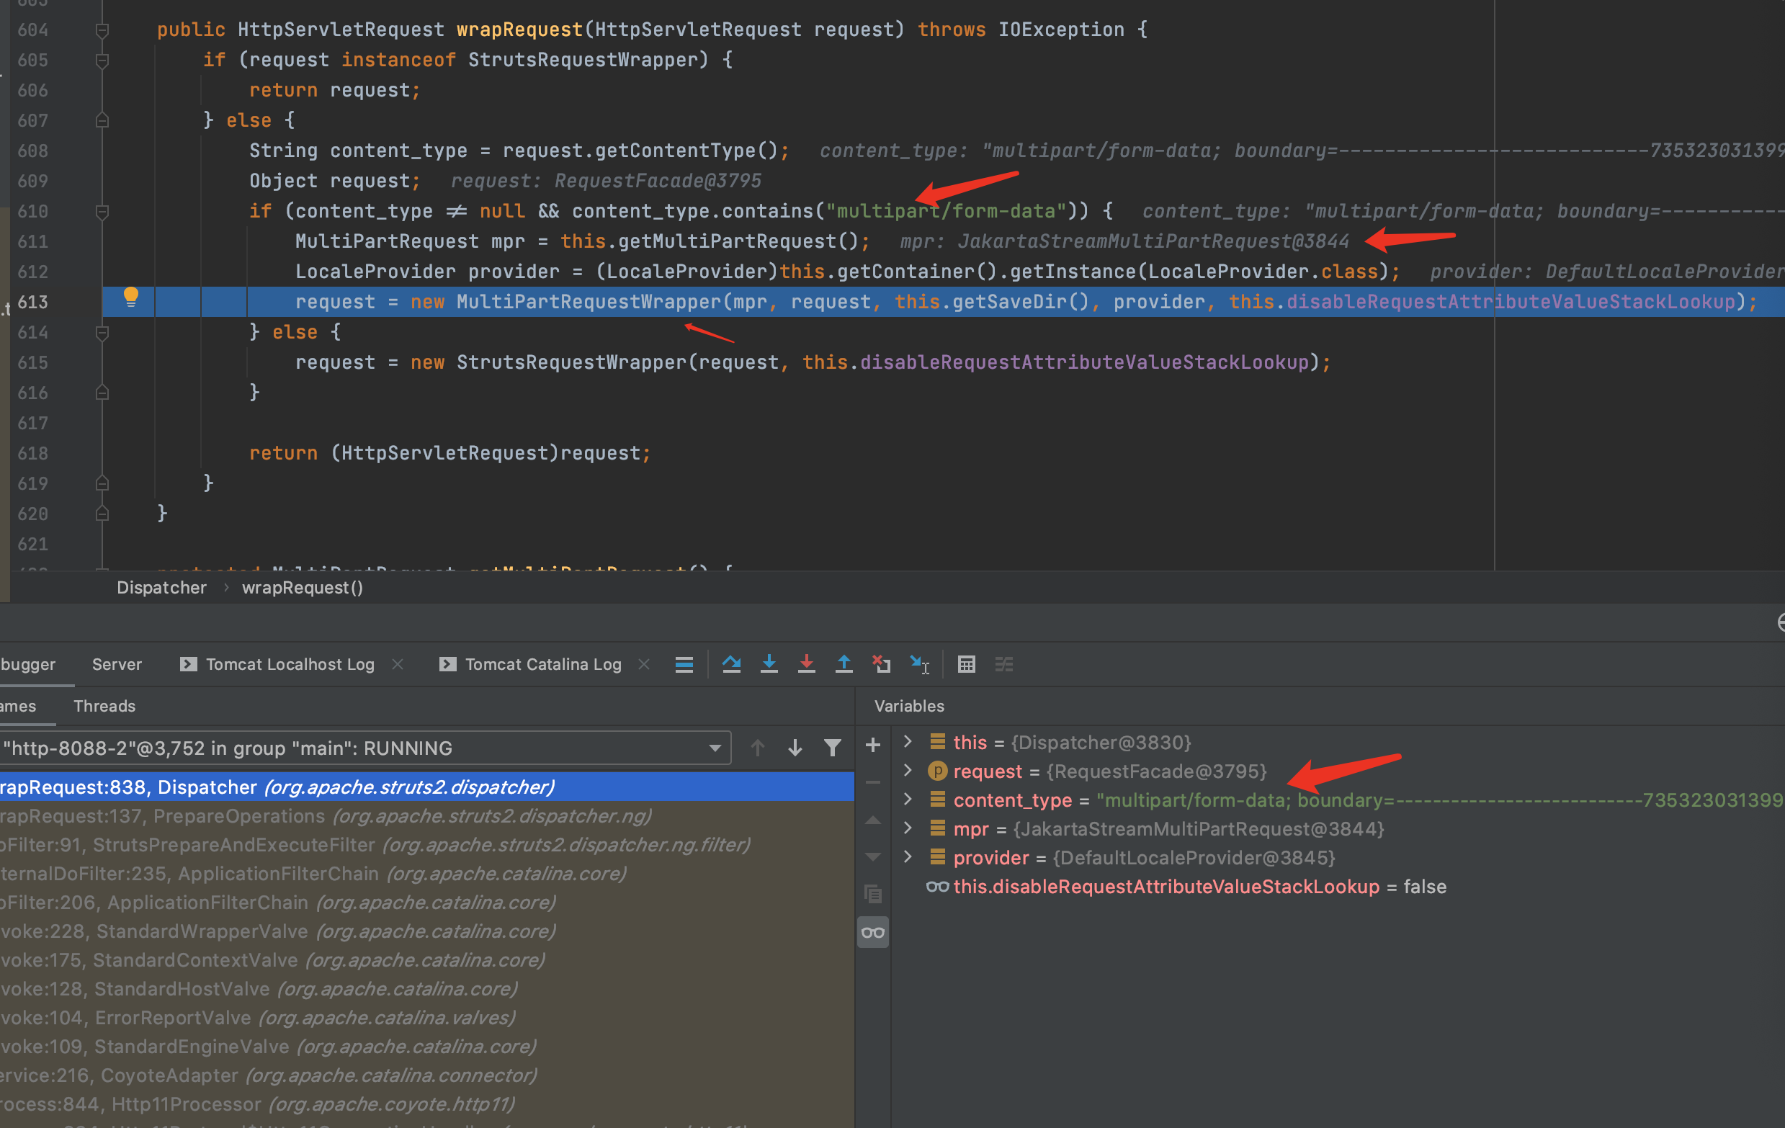Select the ErrorReportValve invoke:104 frame

point(427,1018)
